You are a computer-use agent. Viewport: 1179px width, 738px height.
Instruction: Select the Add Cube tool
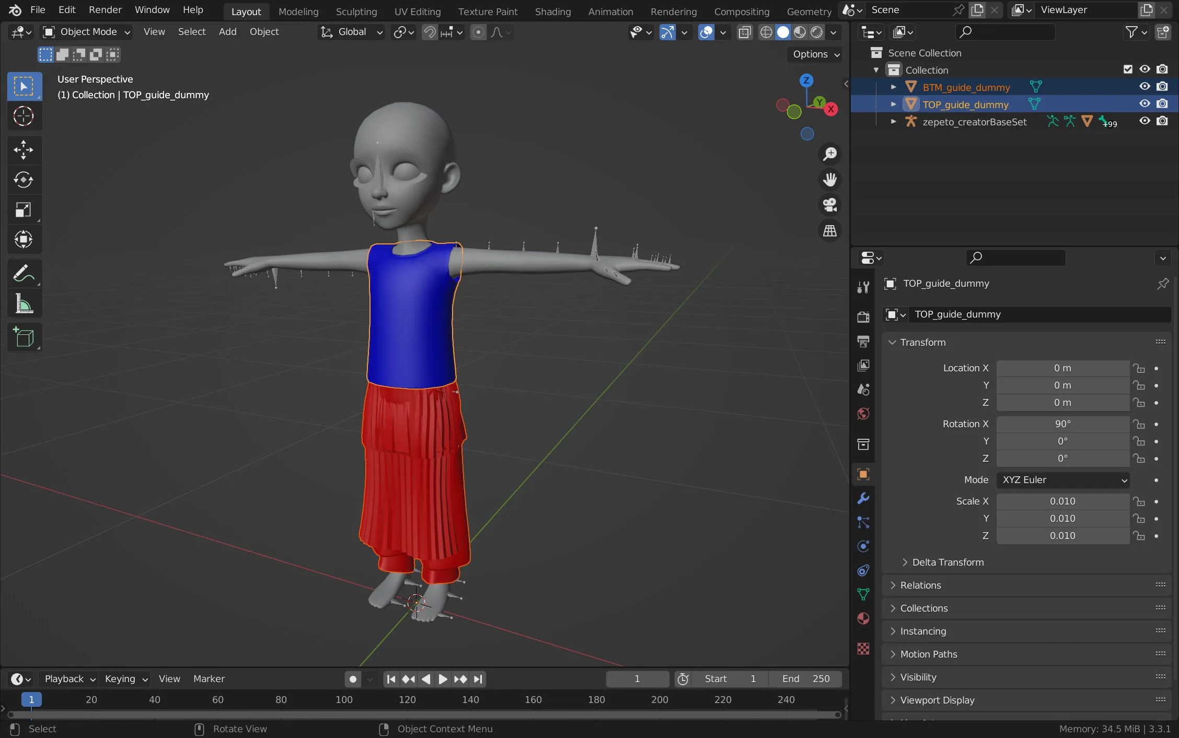pyautogui.click(x=24, y=337)
